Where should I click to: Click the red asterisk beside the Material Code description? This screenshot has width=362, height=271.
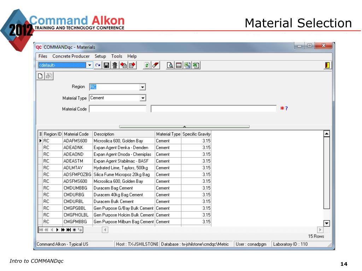(282, 109)
